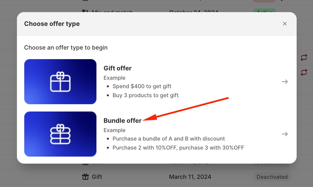Viewport: 313px width, 187px height.
Task: Click the Bundle offer stacked gift thumbnail
Action: pyautogui.click(x=60, y=134)
